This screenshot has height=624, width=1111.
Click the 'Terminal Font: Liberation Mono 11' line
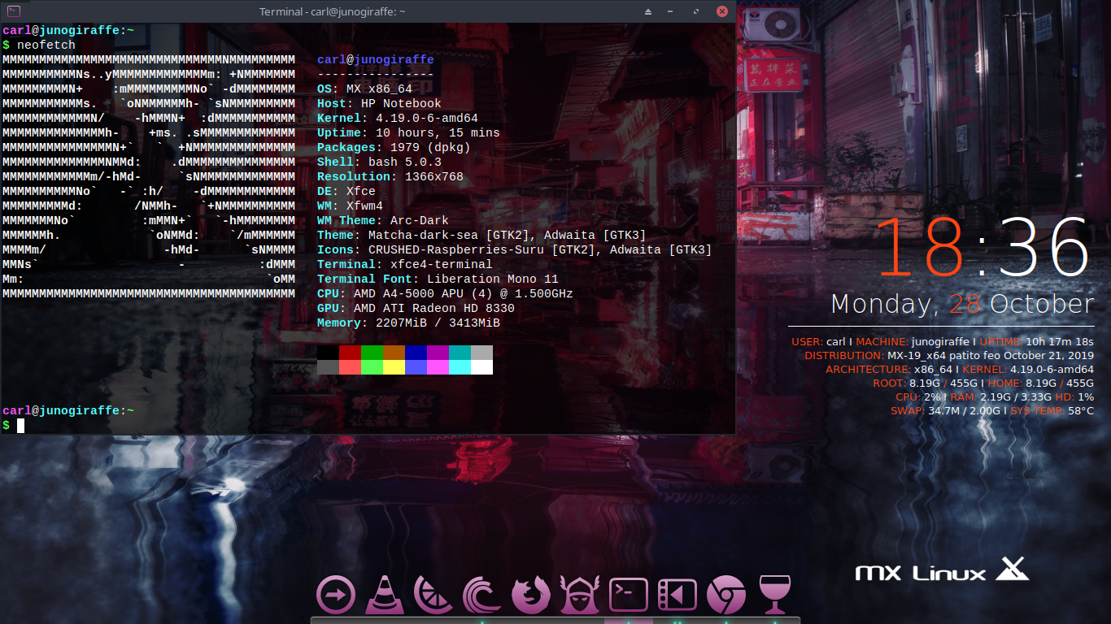438,279
